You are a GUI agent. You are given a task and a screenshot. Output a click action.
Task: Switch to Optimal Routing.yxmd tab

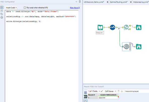coord(118,2)
